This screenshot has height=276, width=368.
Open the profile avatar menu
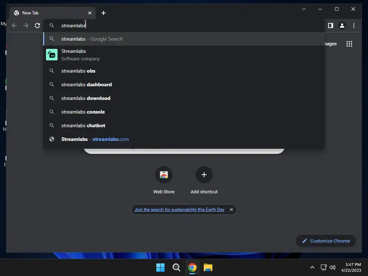342,26
